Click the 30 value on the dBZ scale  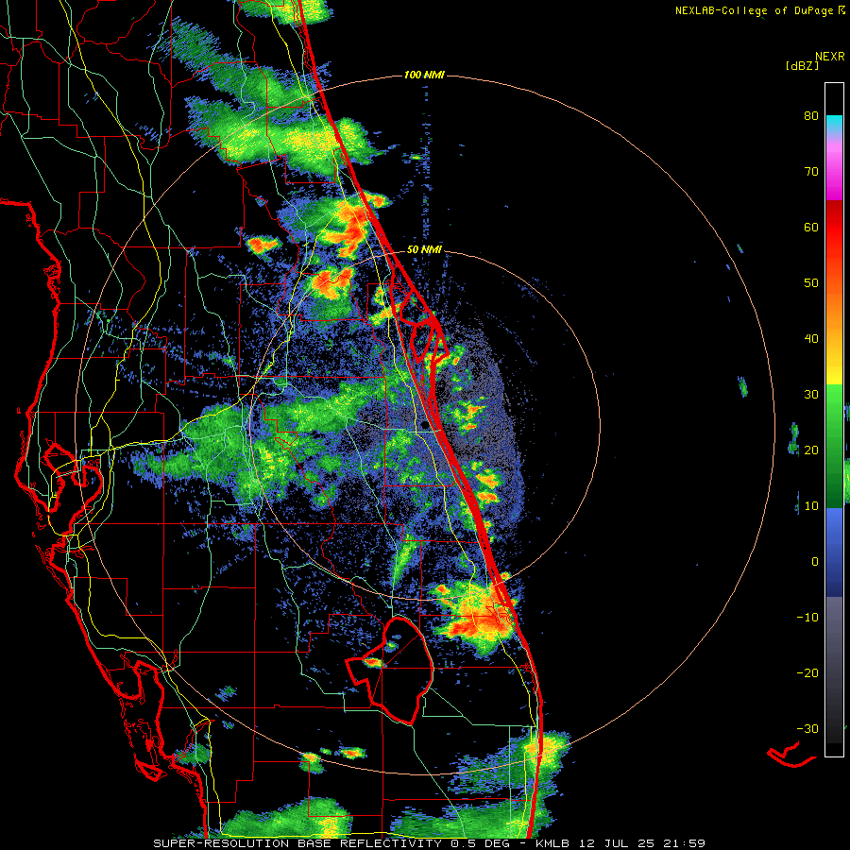811,395
